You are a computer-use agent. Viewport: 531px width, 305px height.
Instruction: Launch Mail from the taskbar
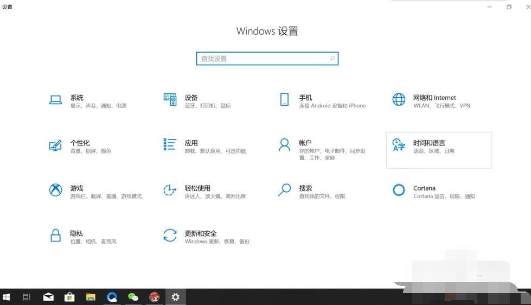pyautogui.click(x=48, y=297)
